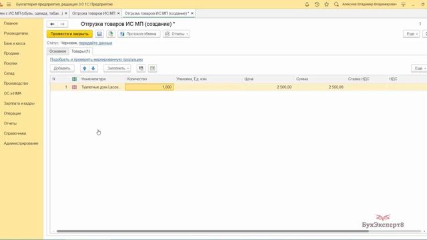This screenshot has height=240, width=427.
Task: Click the Количество field with 1,000
Action: (149, 87)
